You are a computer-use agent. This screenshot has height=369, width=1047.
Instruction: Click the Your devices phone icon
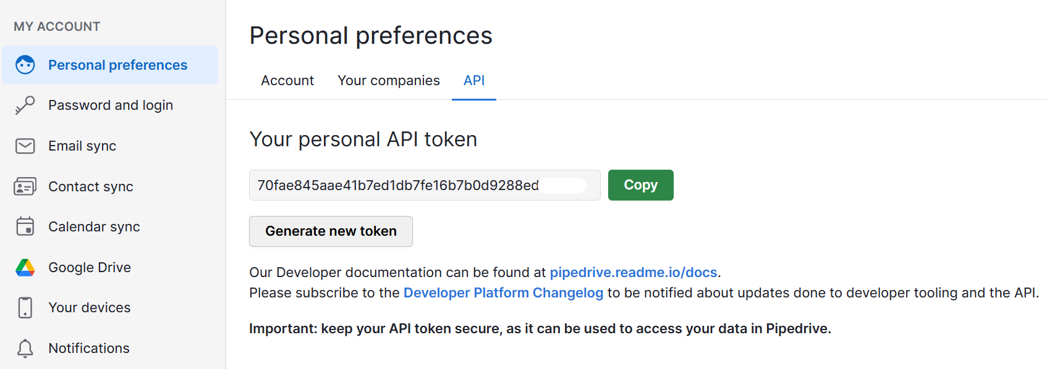click(25, 307)
